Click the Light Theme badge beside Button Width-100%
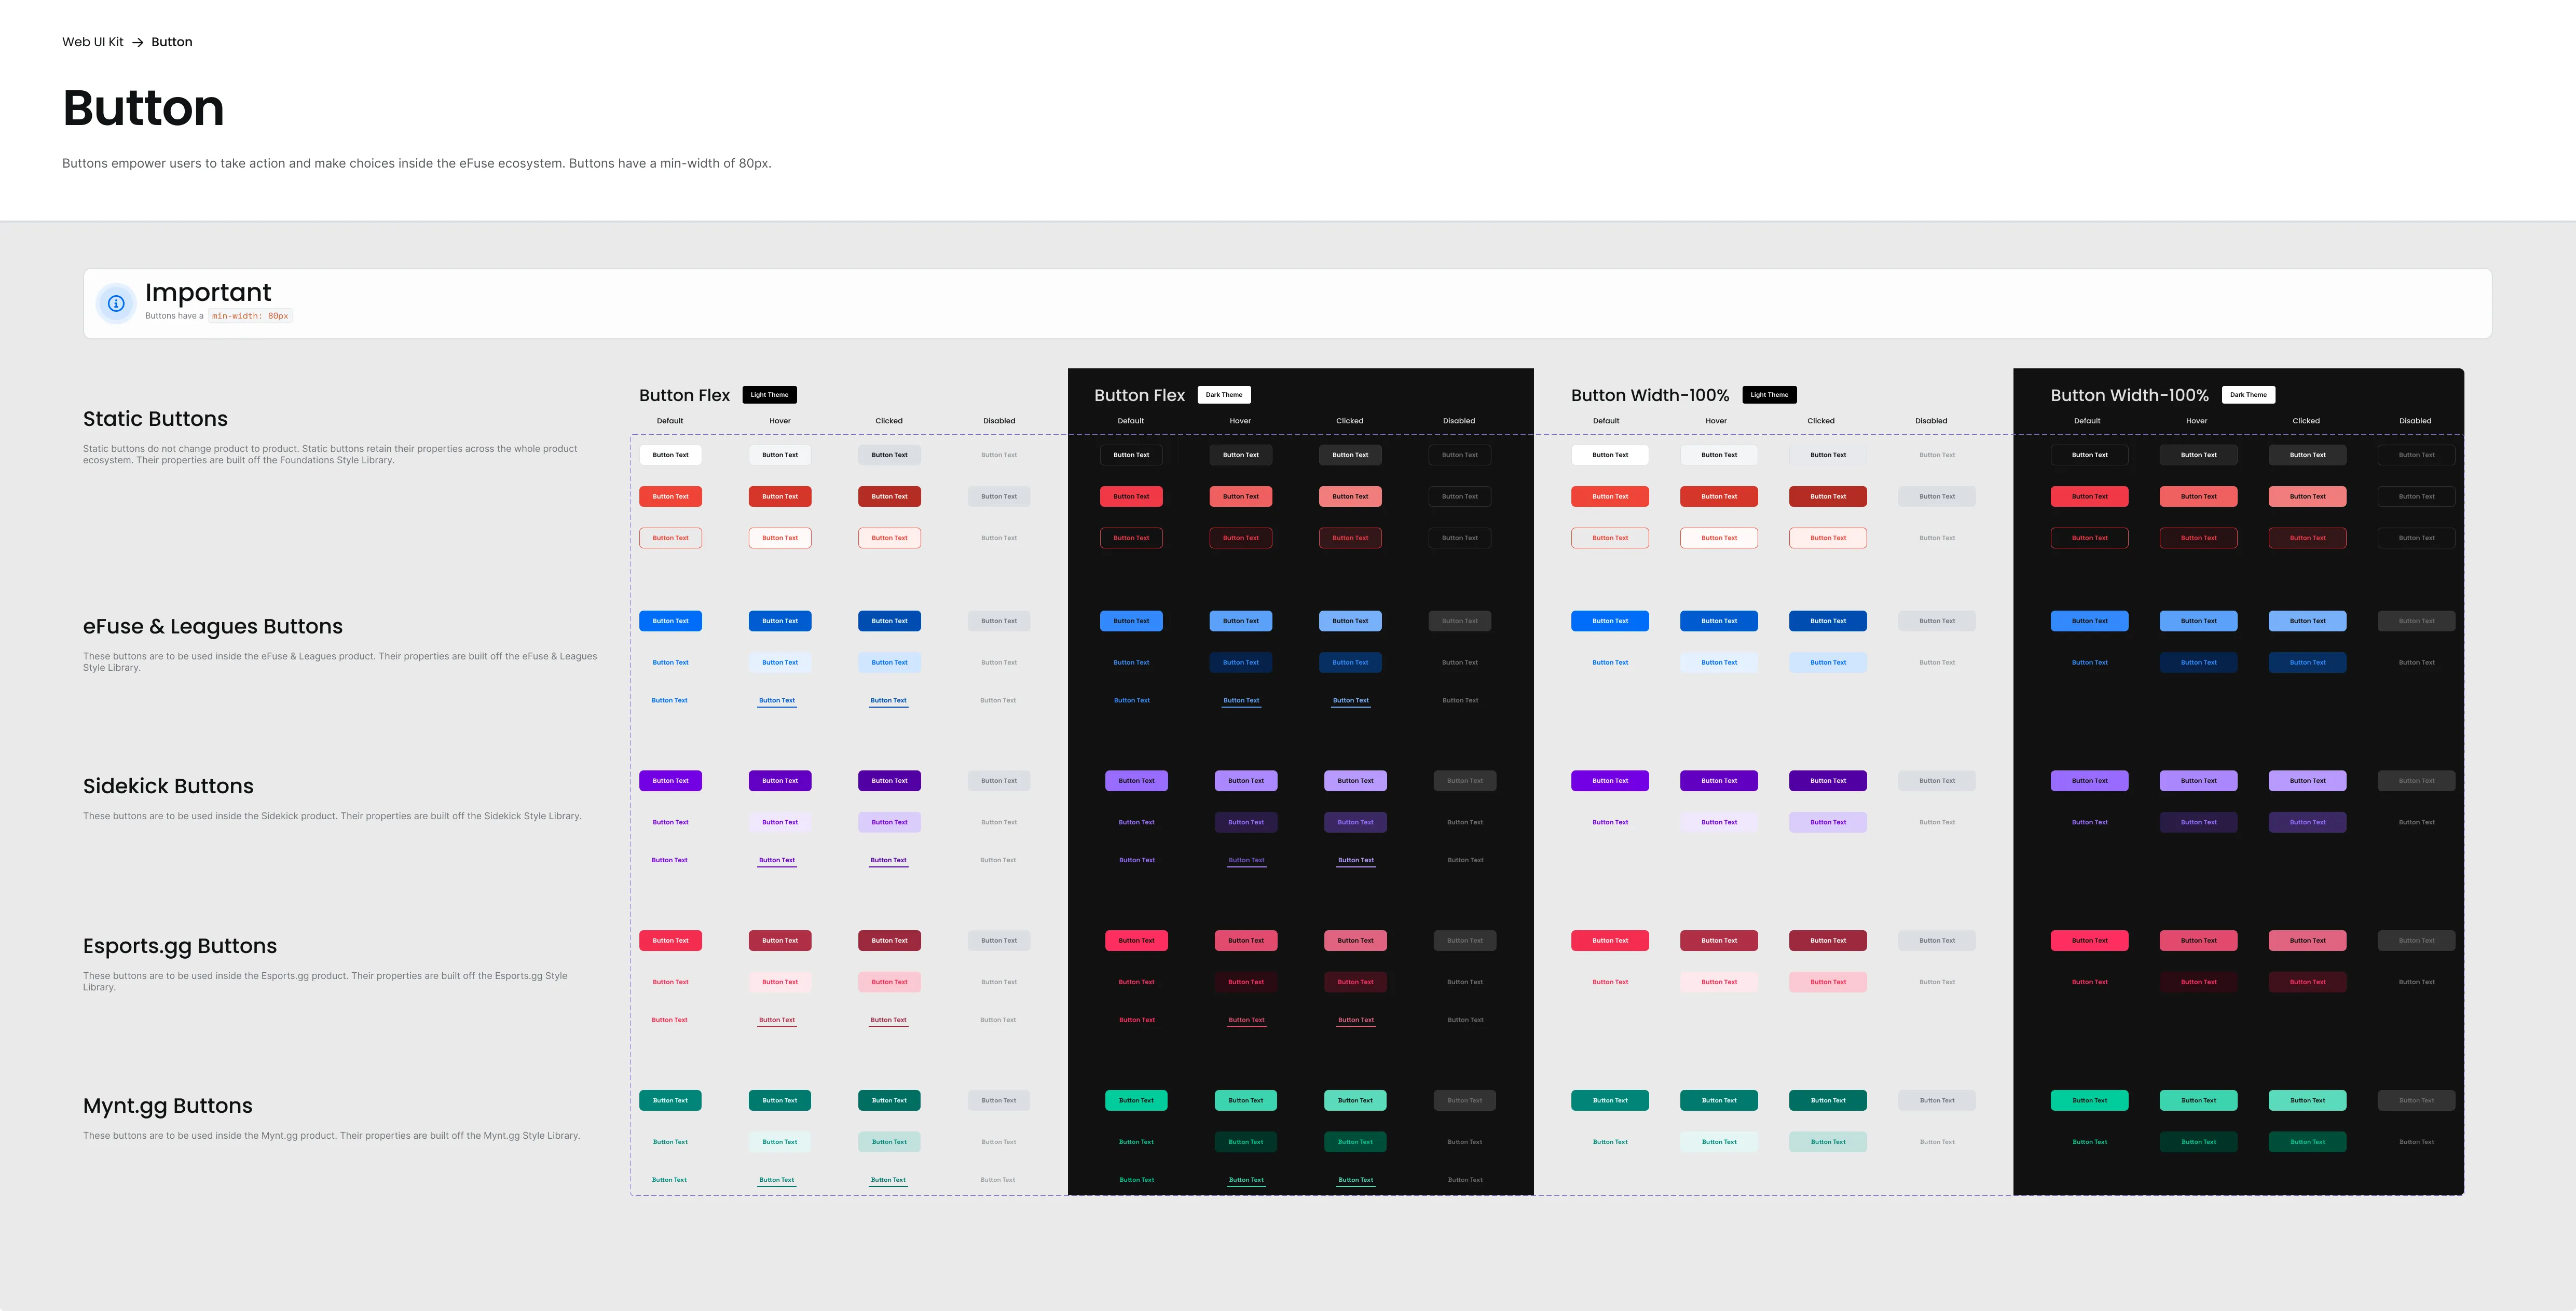This screenshot has width=2576, height=1311. 1769,394
